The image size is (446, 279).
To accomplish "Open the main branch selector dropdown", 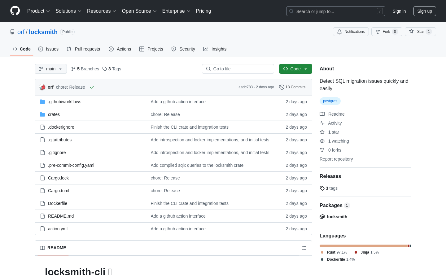I will tap(51, 69).
